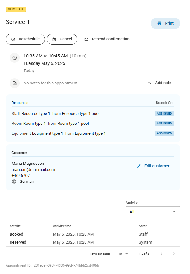Click Resend confirmation link
This screenshot has width=190, height=274.
[110, 39]
